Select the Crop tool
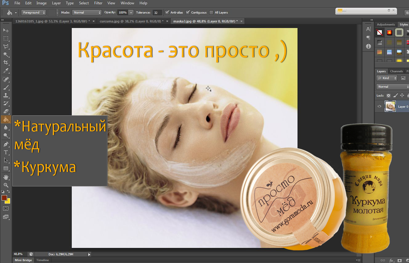 (6, 62)
